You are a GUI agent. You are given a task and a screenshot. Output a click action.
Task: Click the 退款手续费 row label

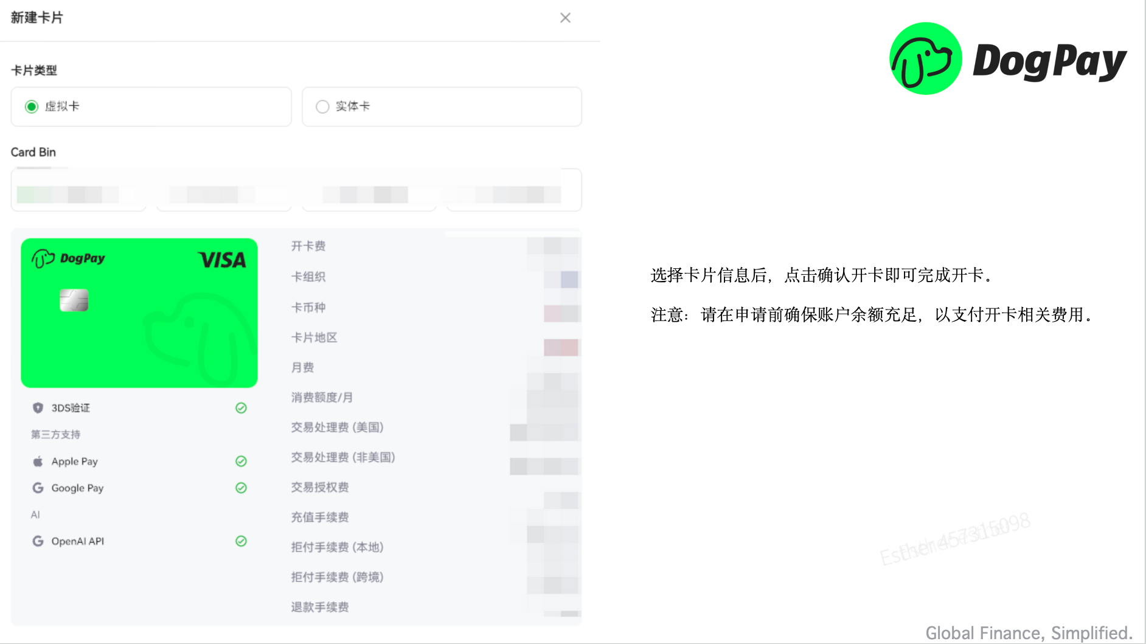(320, 607)
